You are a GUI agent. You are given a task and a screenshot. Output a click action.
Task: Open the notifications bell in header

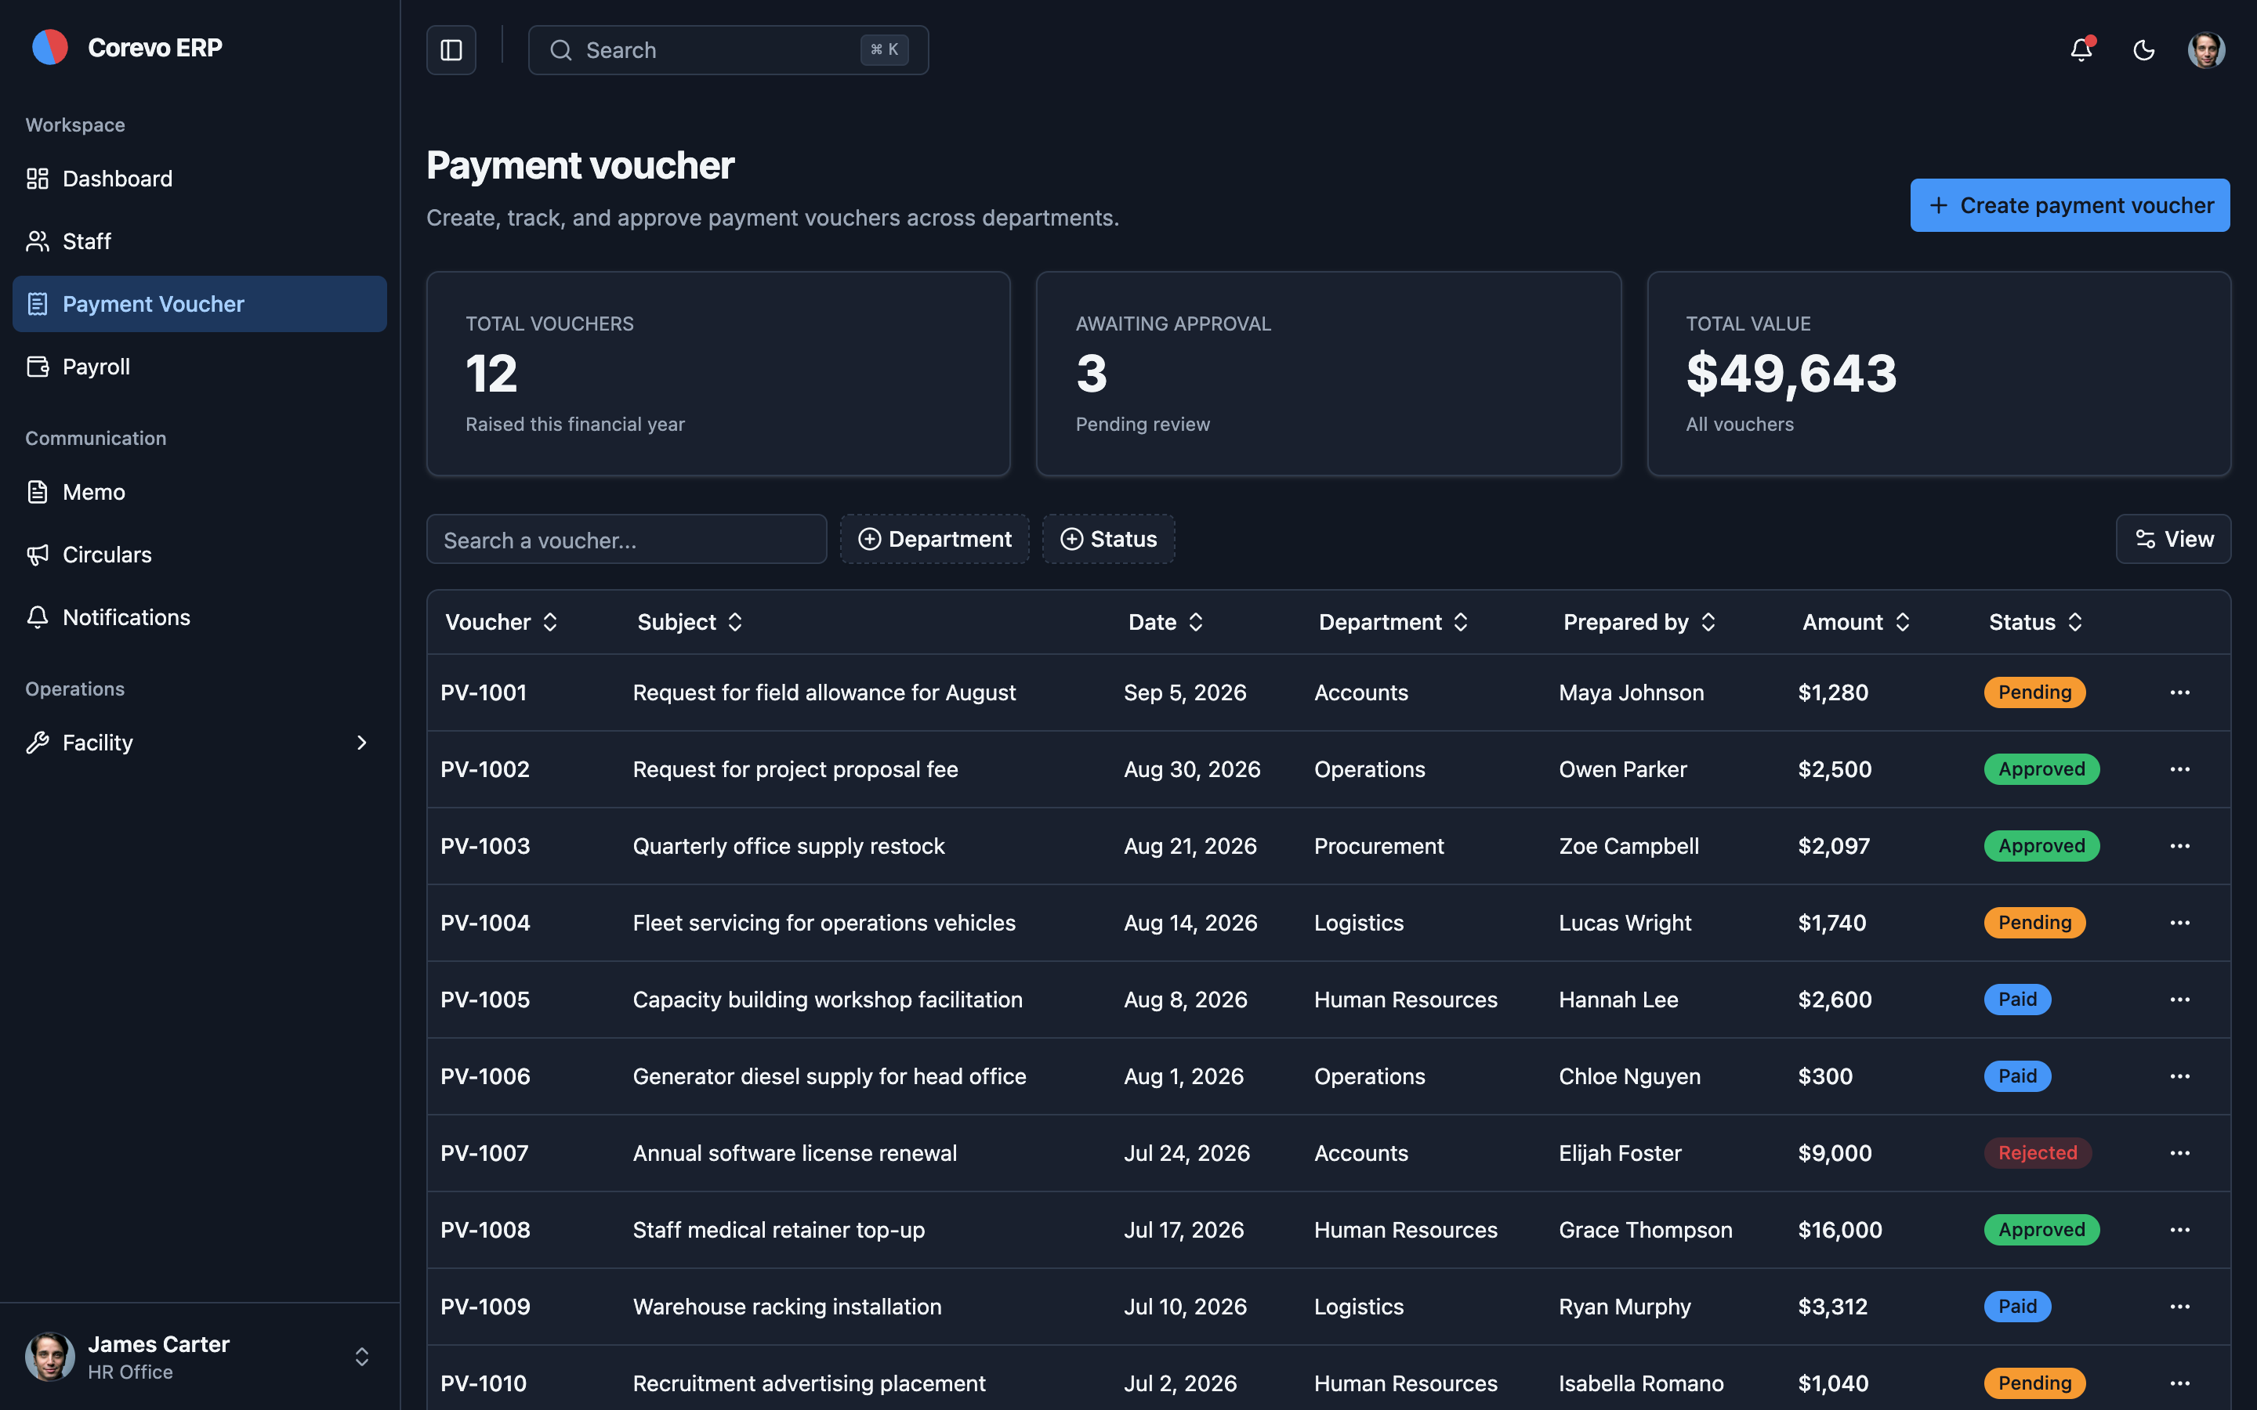coord(2081,50)
